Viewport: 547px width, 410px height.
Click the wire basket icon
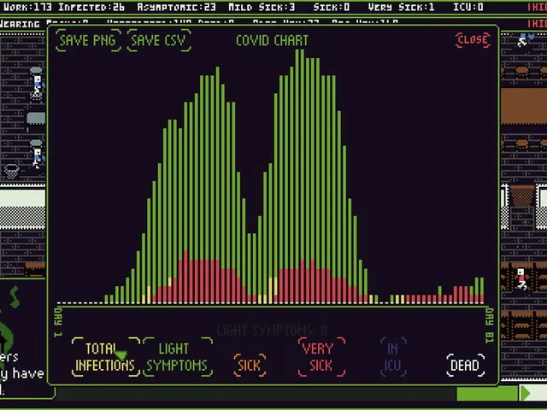tap(11, 171)
